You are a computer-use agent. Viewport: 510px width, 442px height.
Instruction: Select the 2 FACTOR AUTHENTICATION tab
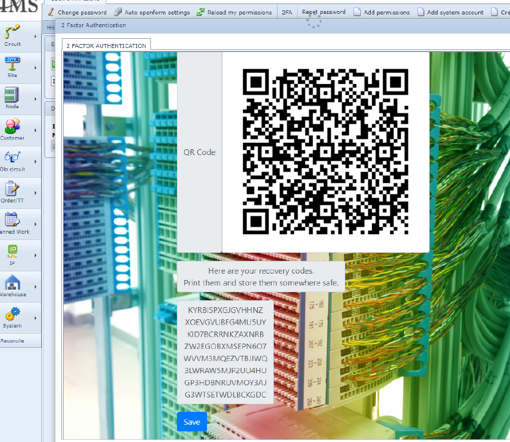[106, 46]
